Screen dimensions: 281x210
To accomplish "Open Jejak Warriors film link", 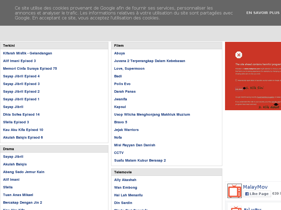I will tap(126, 130).
